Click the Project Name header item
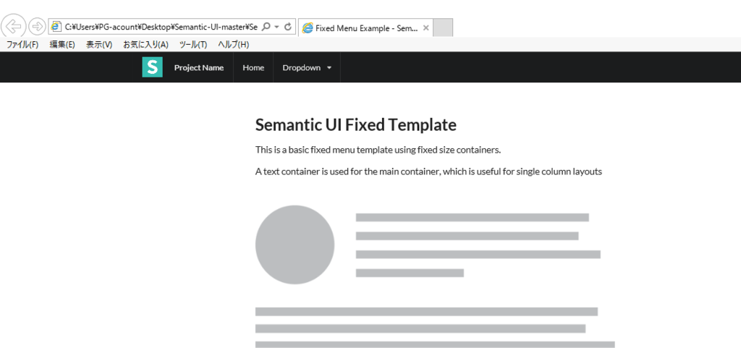This screenshot has height=348, width=741. [199, 67]
